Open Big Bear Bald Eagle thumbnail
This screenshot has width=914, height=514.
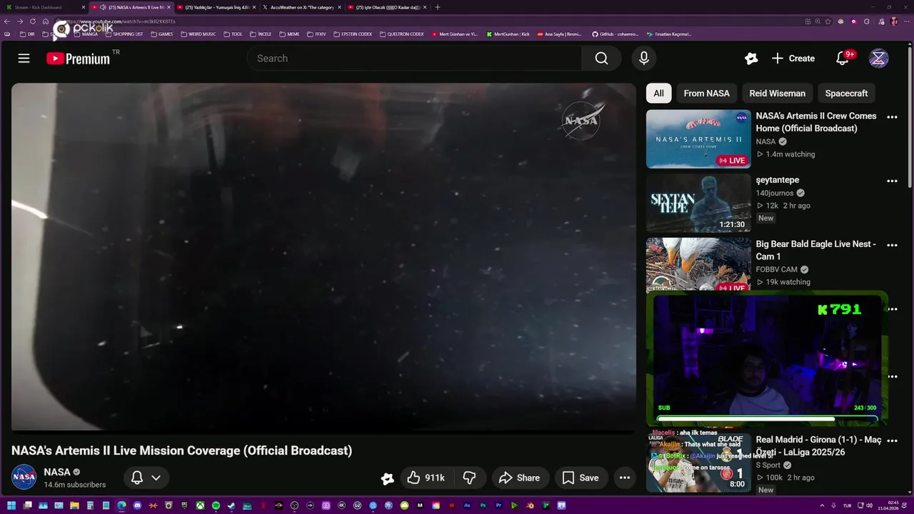click(x=698, y=264)
